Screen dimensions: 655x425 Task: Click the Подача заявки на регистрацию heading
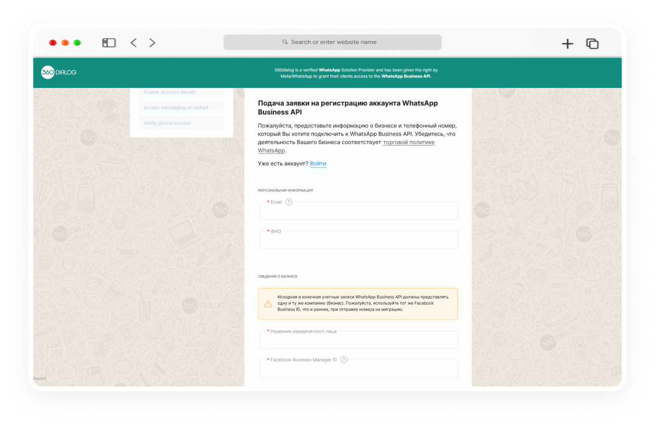348,107
